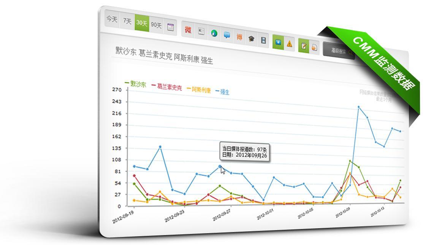Click the orange document export icon

pyautogui.click(x=314, y=47)
